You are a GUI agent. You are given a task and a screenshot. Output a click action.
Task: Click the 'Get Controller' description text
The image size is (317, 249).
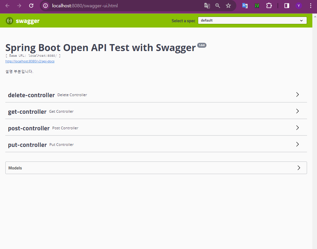(61, 111)
